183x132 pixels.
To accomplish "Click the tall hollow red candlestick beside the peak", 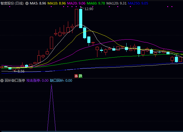I will [76, 17].
